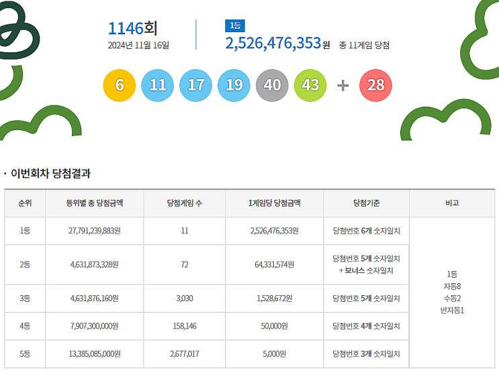This screenshot has height=373, width=499.
Task: Click the per-game amount 64,331,574원
Action: (x=274, y=264)
